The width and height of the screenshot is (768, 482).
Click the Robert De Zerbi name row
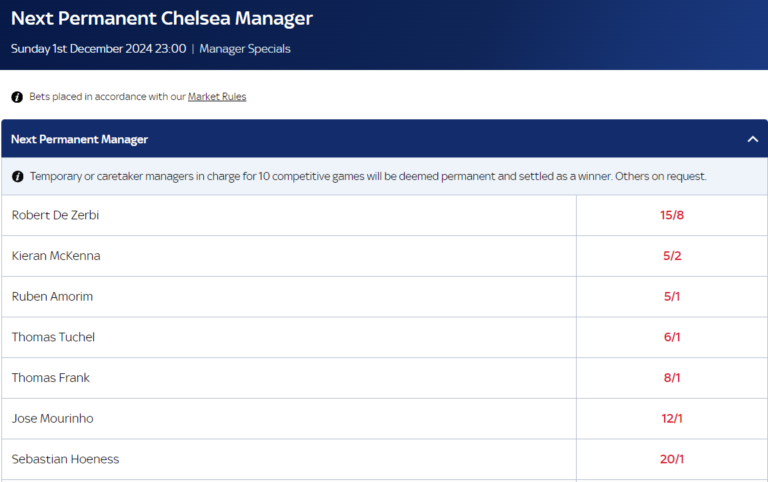[x=289, y=215]
